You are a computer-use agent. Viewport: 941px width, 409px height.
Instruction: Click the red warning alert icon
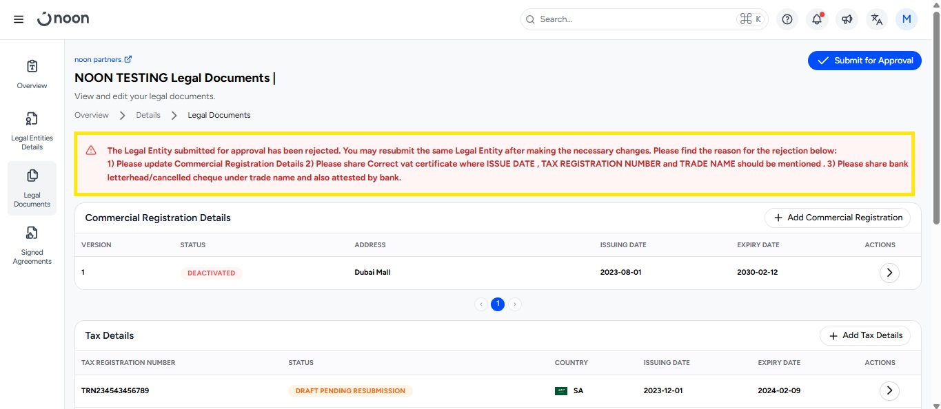click(x=91, y=151)
